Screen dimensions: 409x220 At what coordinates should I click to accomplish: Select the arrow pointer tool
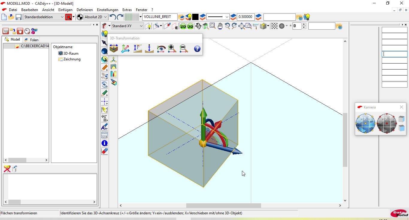(104, 43)
